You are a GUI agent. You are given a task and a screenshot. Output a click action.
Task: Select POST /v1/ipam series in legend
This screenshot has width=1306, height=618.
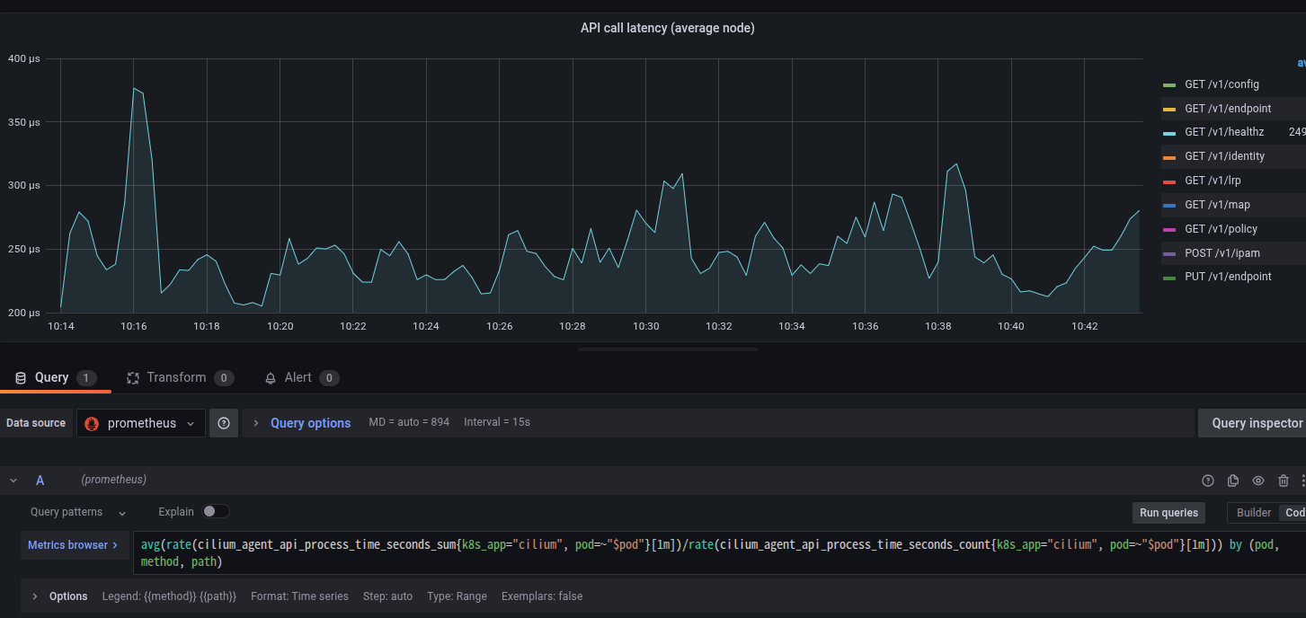click(x=1222, y=253)
